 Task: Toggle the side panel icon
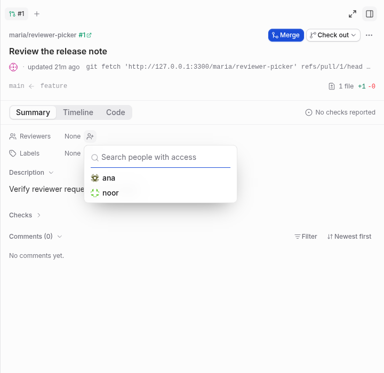click(x=370, y=14)
